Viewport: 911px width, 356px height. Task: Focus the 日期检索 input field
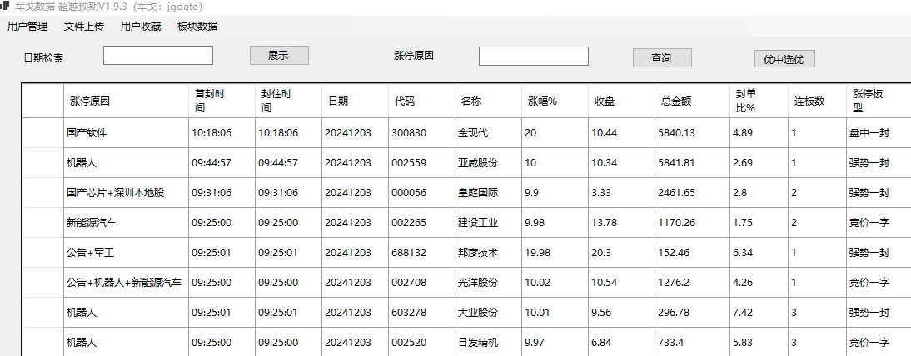point(158,56)
